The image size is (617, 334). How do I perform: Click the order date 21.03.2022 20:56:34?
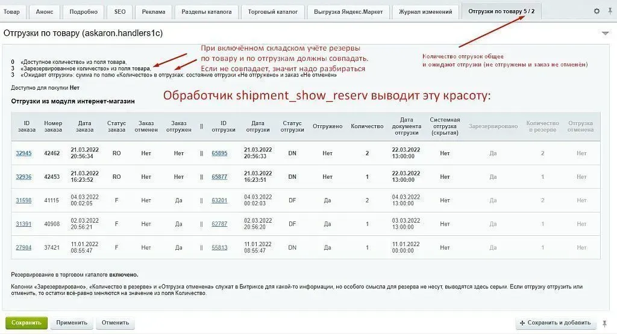click(x=84, y=153)
